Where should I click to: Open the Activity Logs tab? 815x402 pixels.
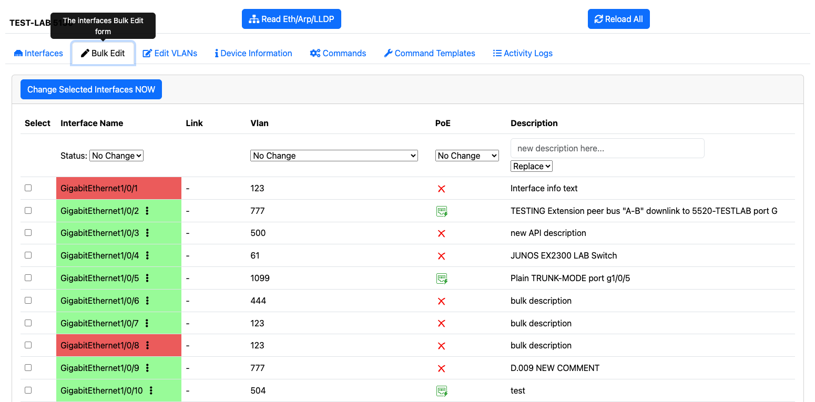point(523,53)
